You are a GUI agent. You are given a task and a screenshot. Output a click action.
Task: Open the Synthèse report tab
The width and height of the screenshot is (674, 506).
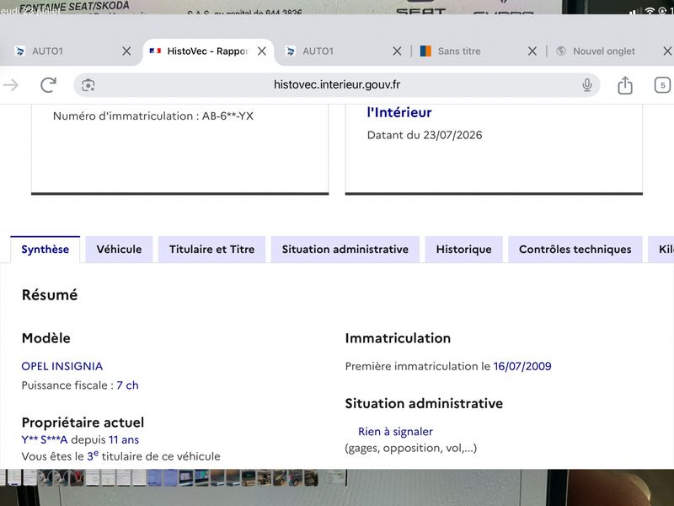point(45,250)
